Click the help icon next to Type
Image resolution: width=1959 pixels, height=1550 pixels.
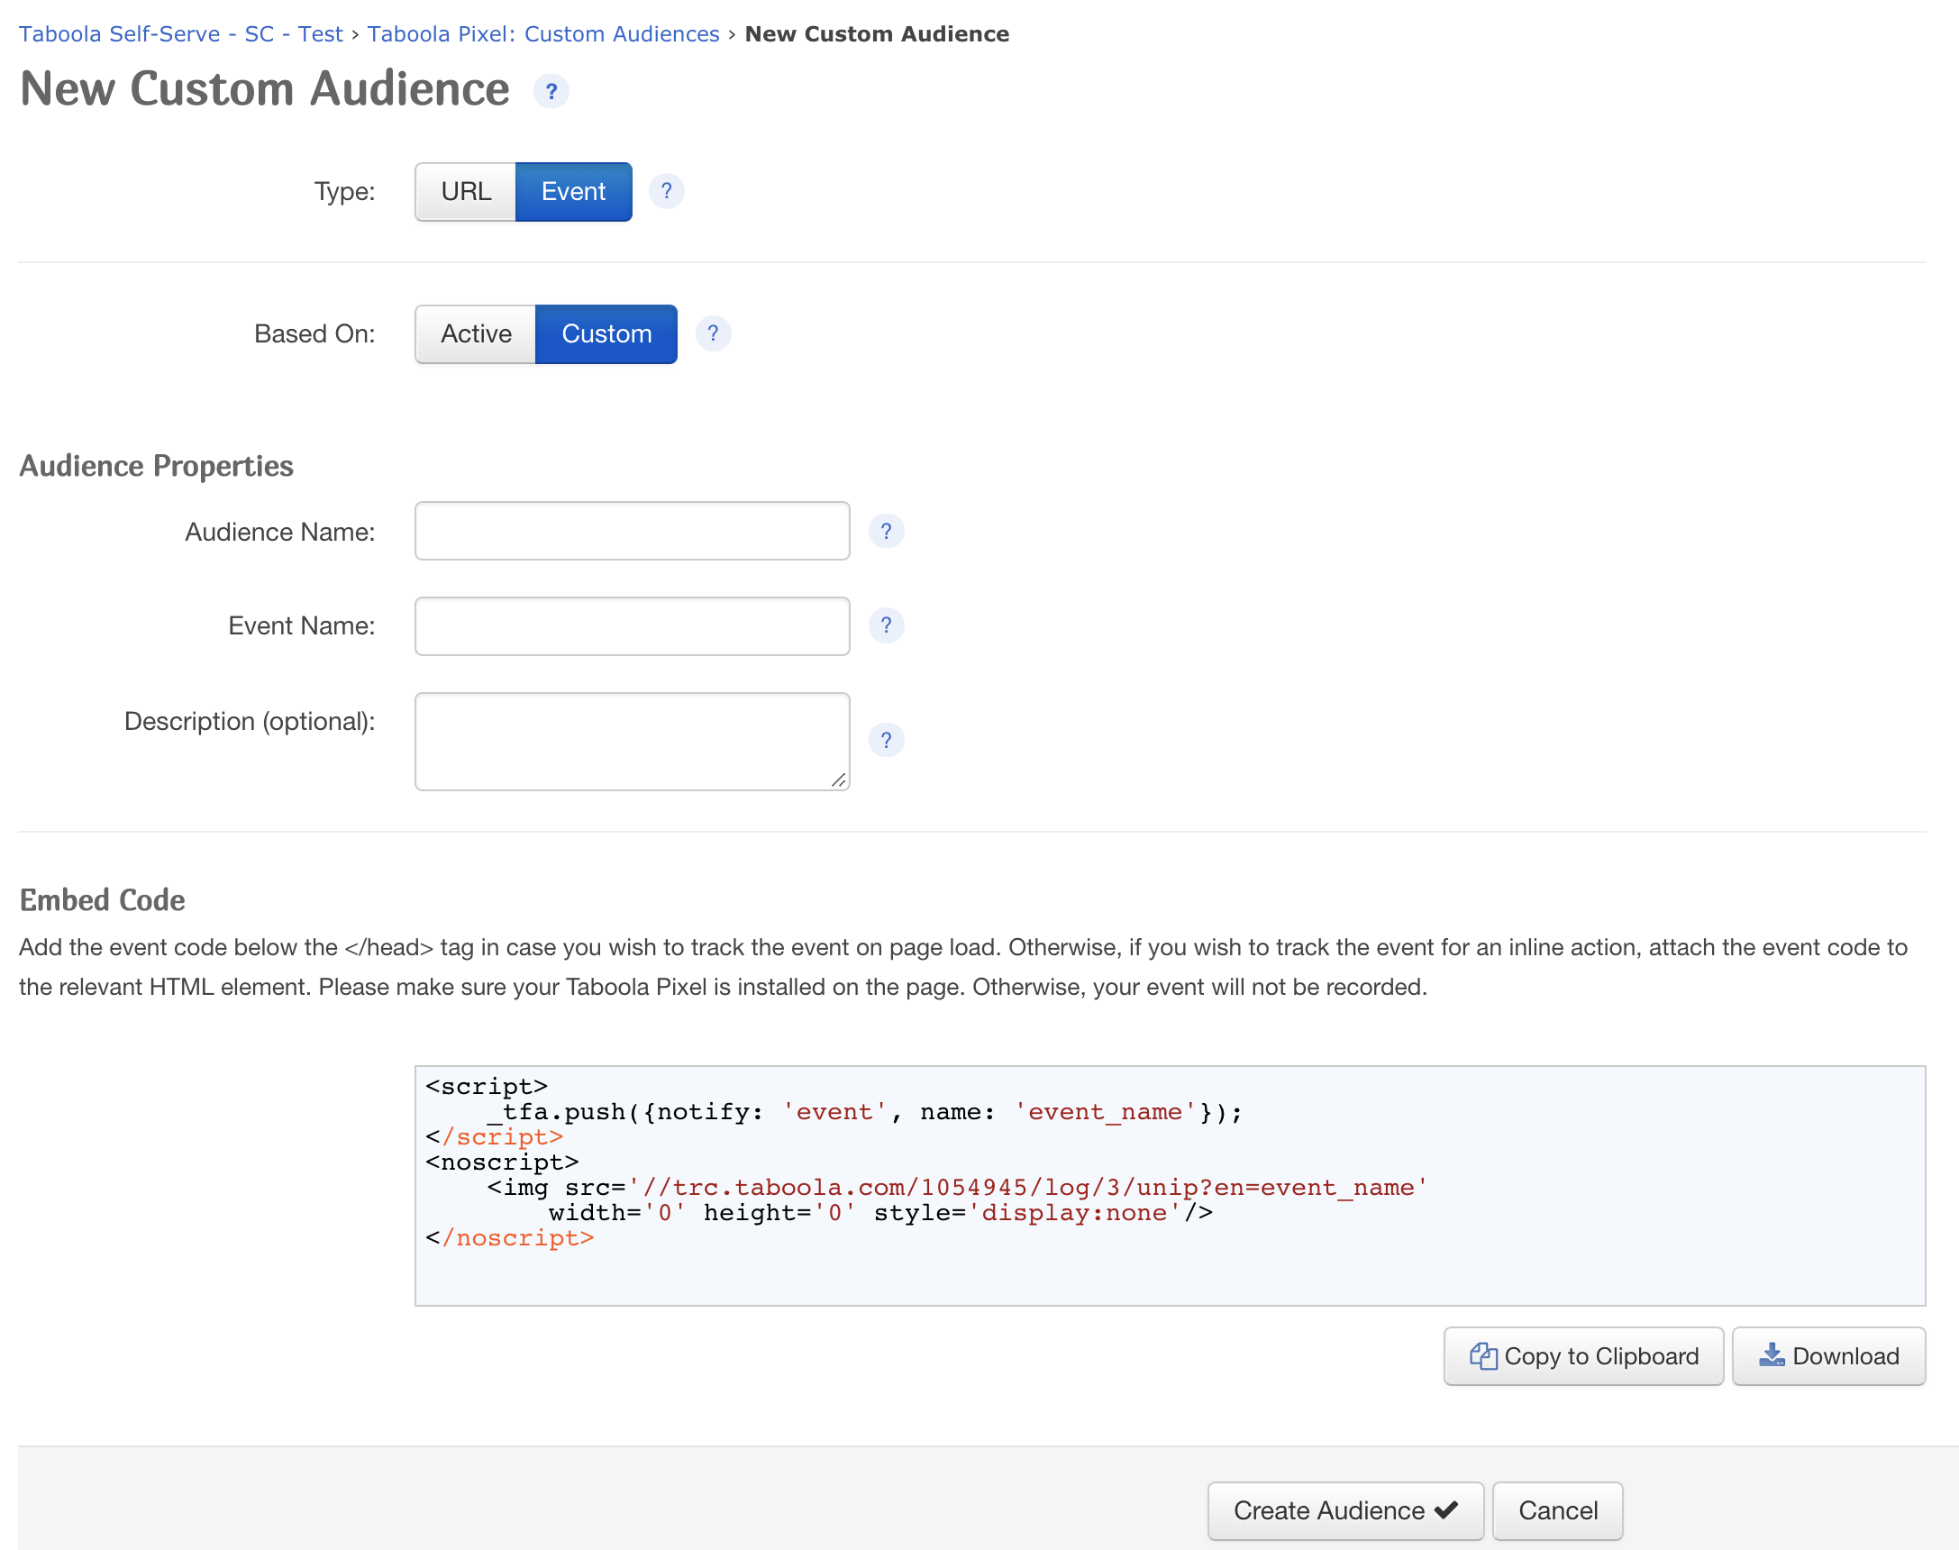pyautogui.click(x=666, y=191)
